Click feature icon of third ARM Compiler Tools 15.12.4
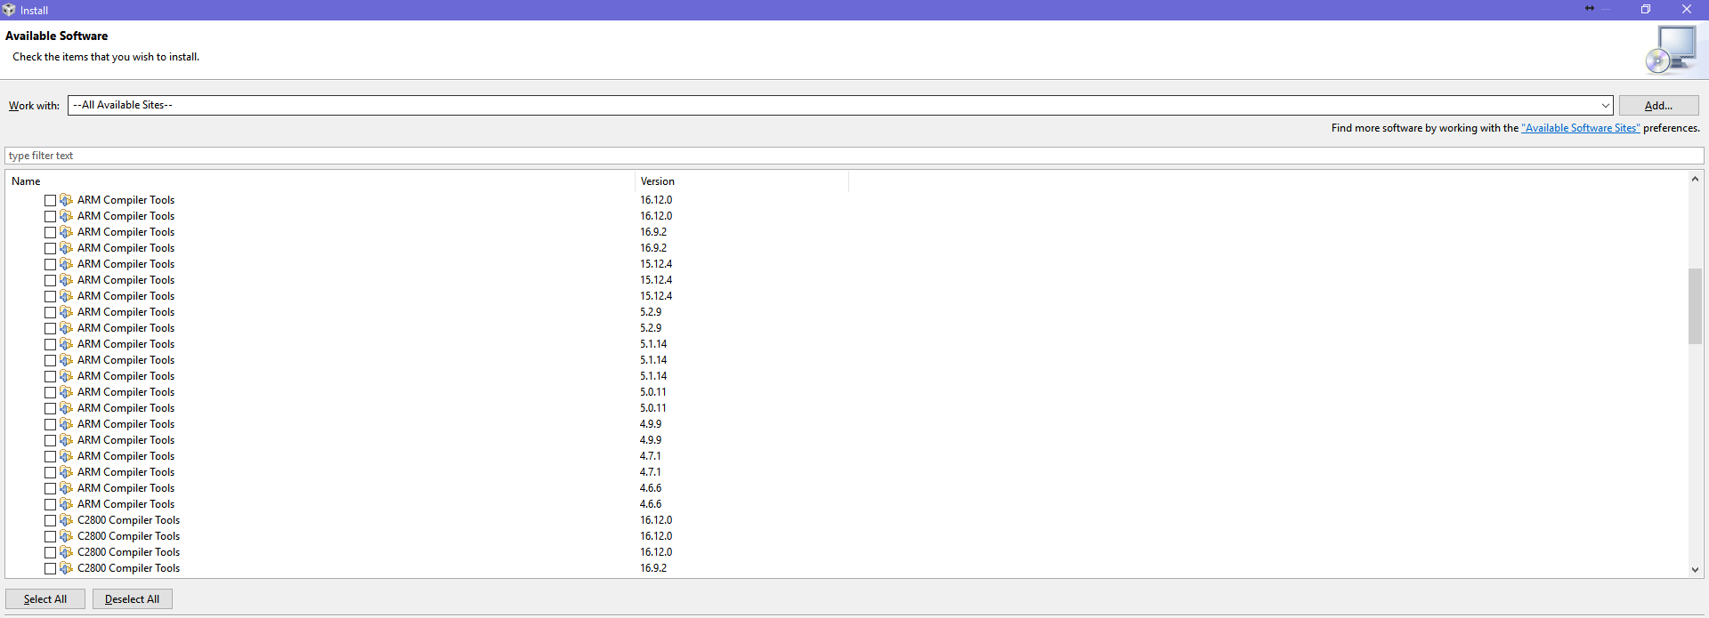 coord(66,296)
